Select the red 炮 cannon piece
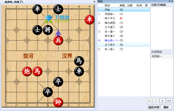174x111 pixels. 27,71
